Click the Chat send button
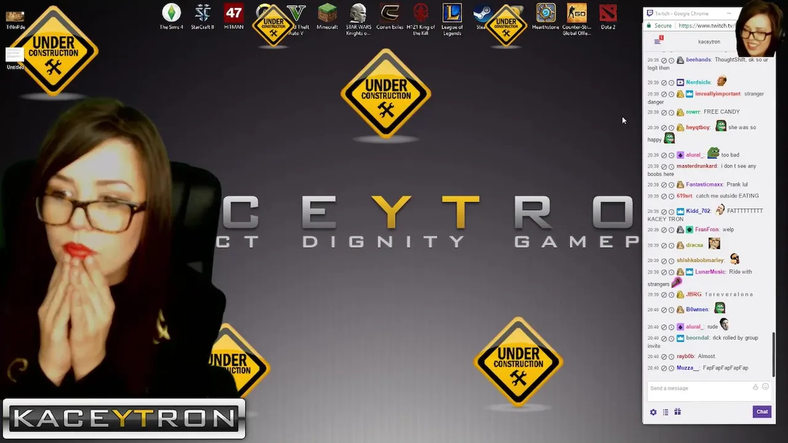 point(762,412)
